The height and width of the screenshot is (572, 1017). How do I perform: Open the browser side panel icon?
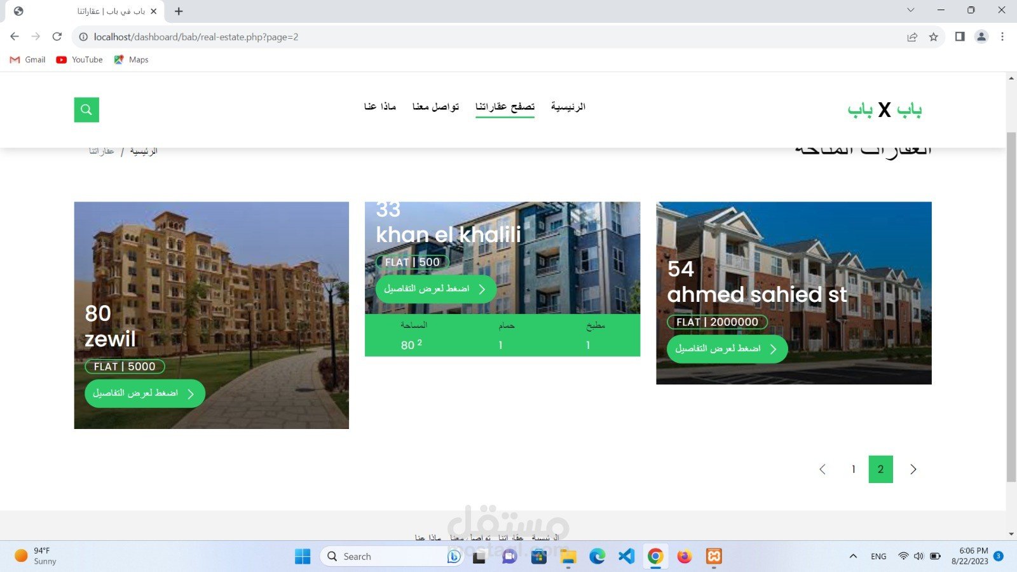(x=960, y=37)
